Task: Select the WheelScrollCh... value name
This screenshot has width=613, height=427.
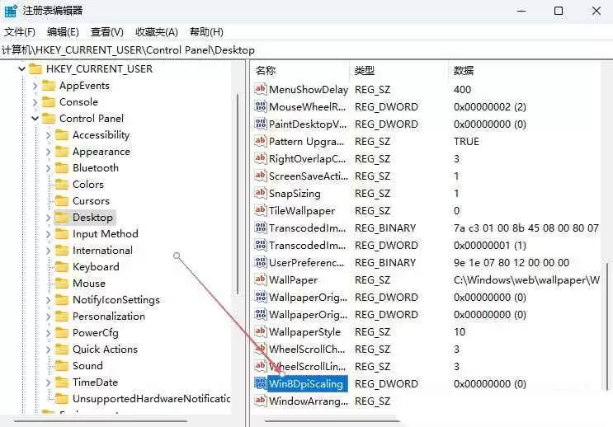Action: (307, 350)
